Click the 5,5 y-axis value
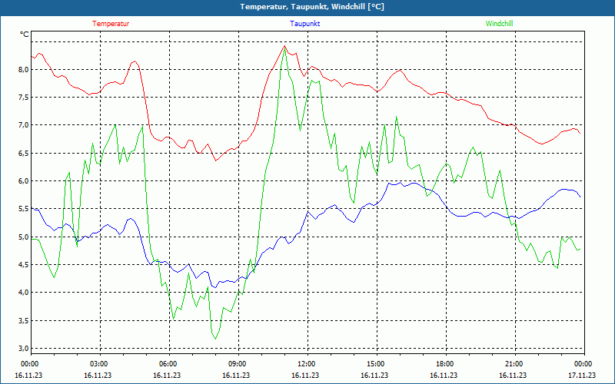 pyautogui.click(x=24, y=209)
